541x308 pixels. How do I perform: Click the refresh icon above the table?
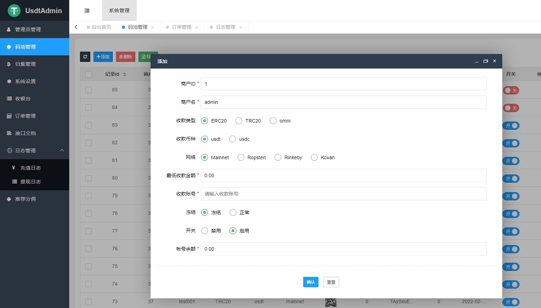pos(85,56)
